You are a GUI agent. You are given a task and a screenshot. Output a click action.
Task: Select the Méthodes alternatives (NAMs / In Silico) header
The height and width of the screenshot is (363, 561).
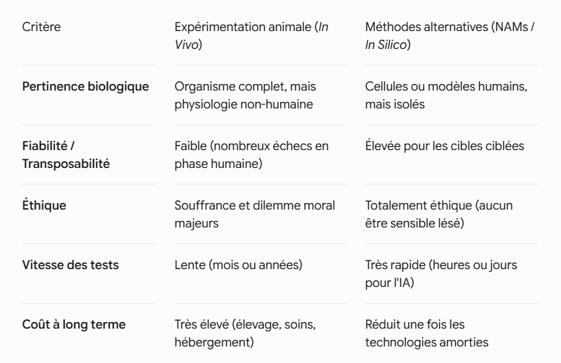point(449,36)
